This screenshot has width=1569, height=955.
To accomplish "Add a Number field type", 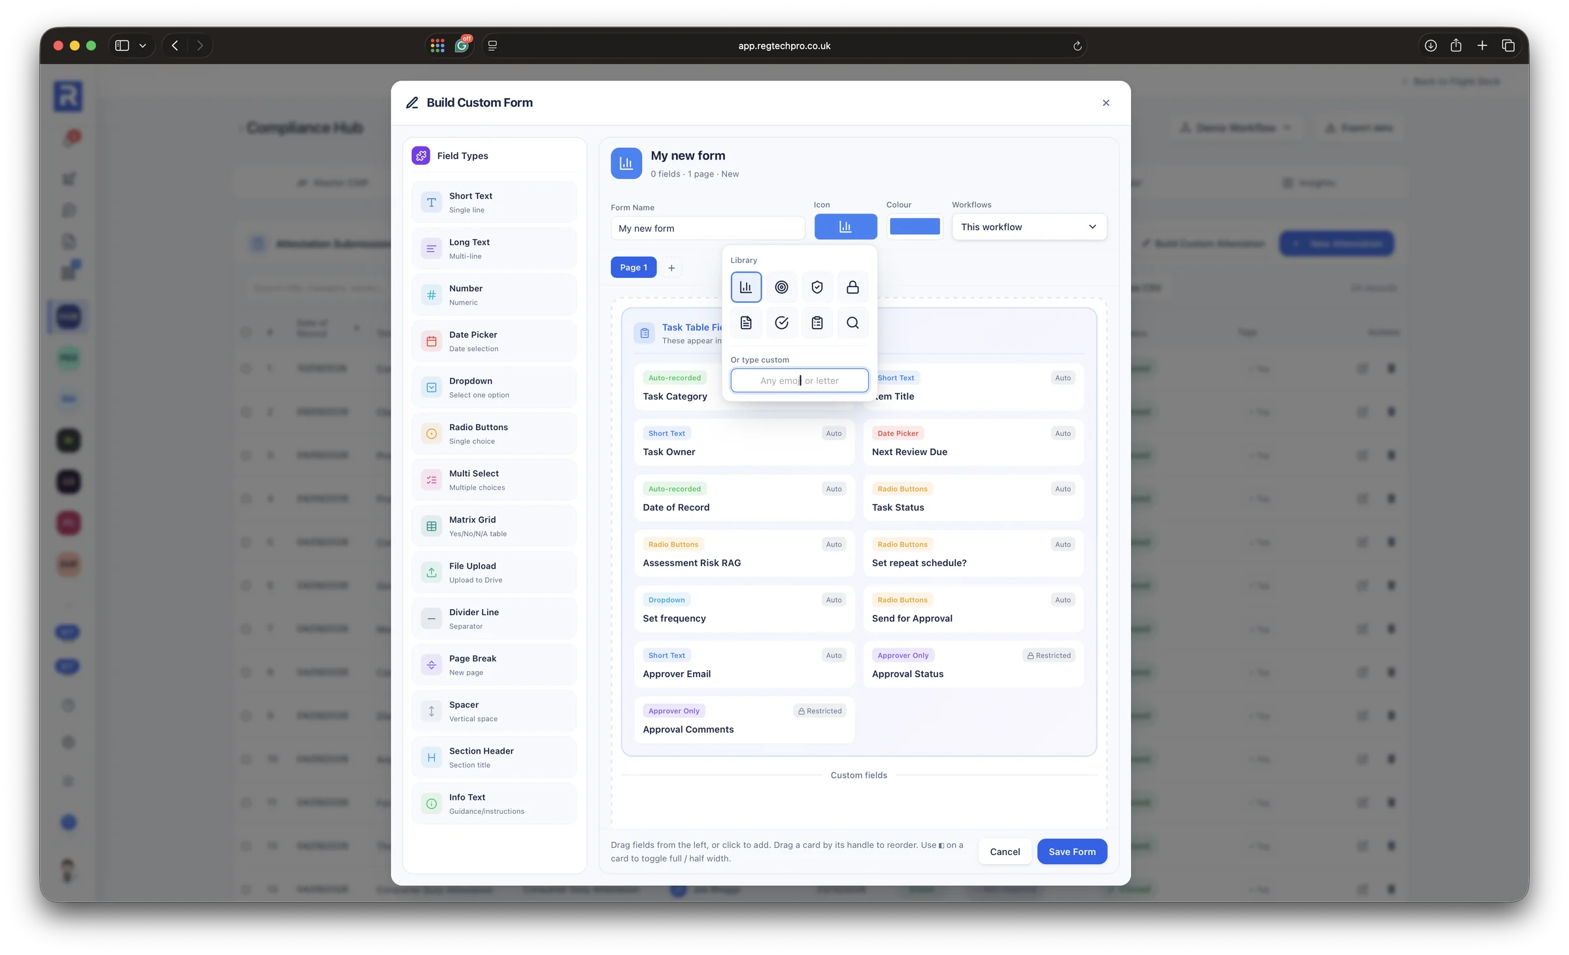I will pos(494,295).
